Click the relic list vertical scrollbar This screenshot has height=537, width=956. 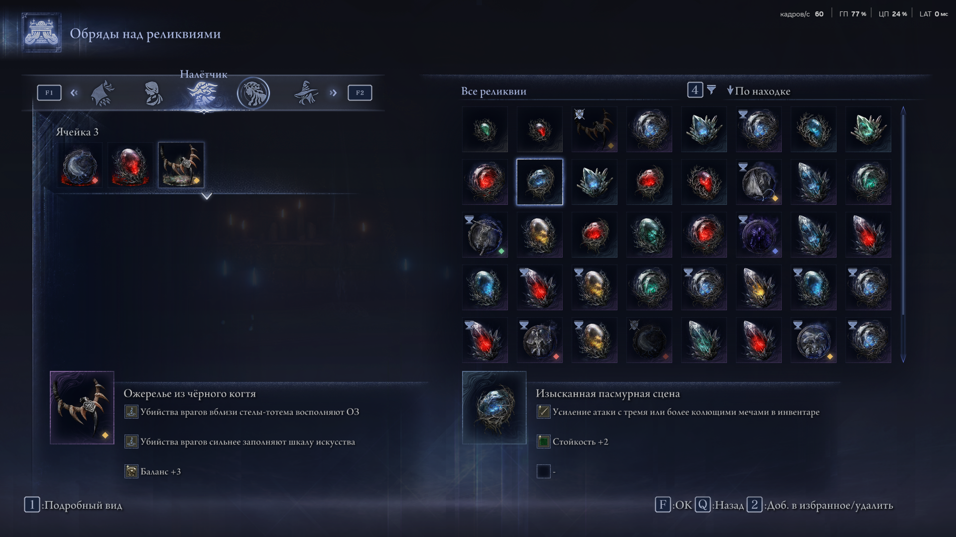click(903, 234)
